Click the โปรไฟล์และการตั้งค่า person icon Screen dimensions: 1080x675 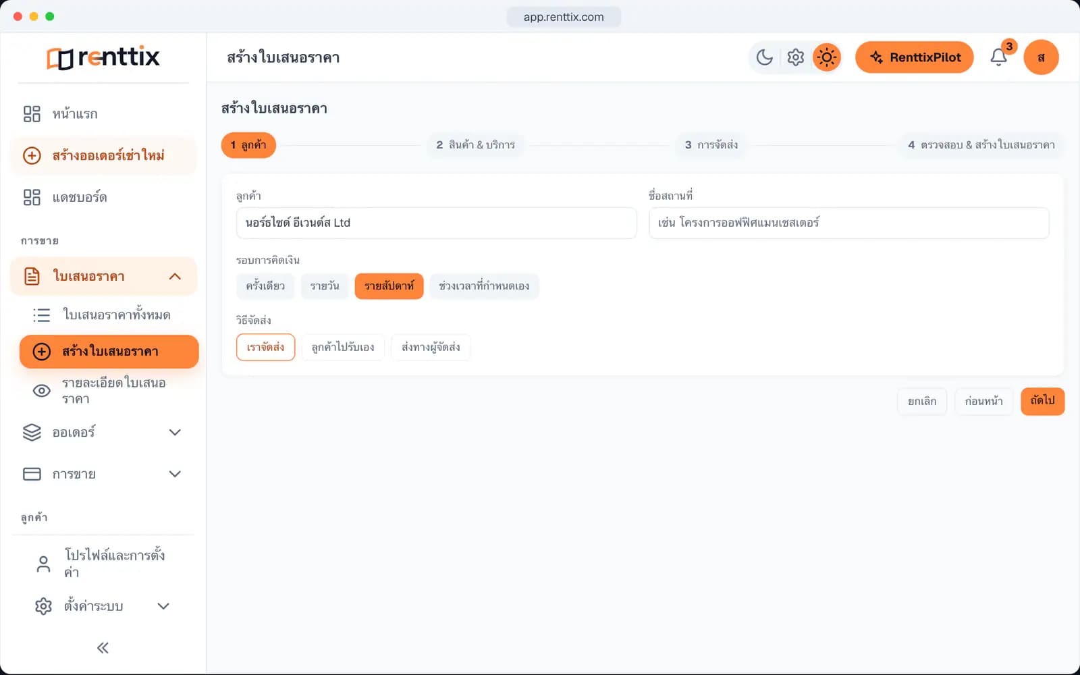point(43,564)
